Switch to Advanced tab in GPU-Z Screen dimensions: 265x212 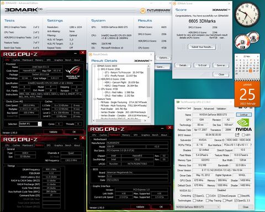[209, 109]
